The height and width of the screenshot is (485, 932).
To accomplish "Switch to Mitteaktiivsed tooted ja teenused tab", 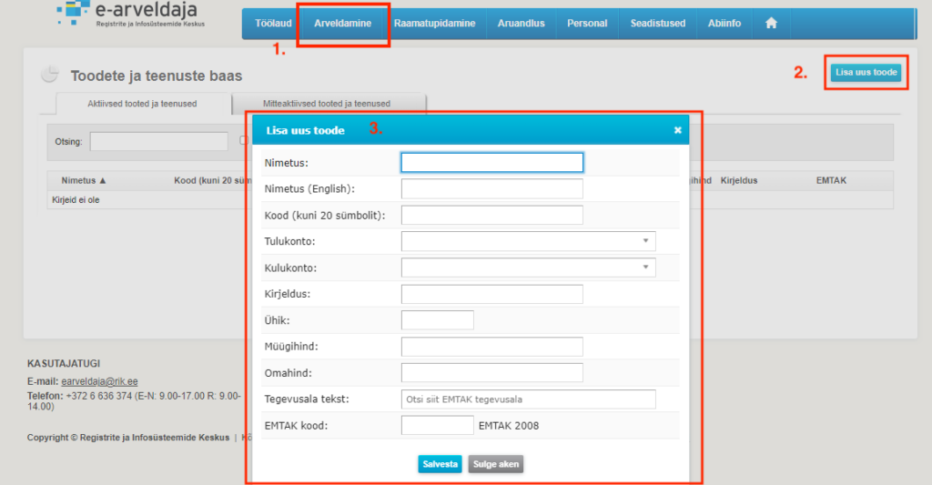I will coord(327,104).
